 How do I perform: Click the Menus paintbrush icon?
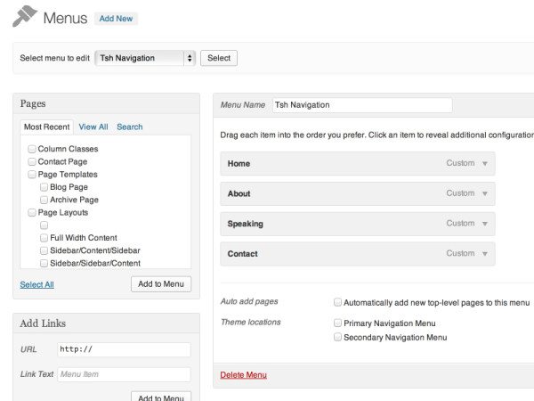pos(25,16)
